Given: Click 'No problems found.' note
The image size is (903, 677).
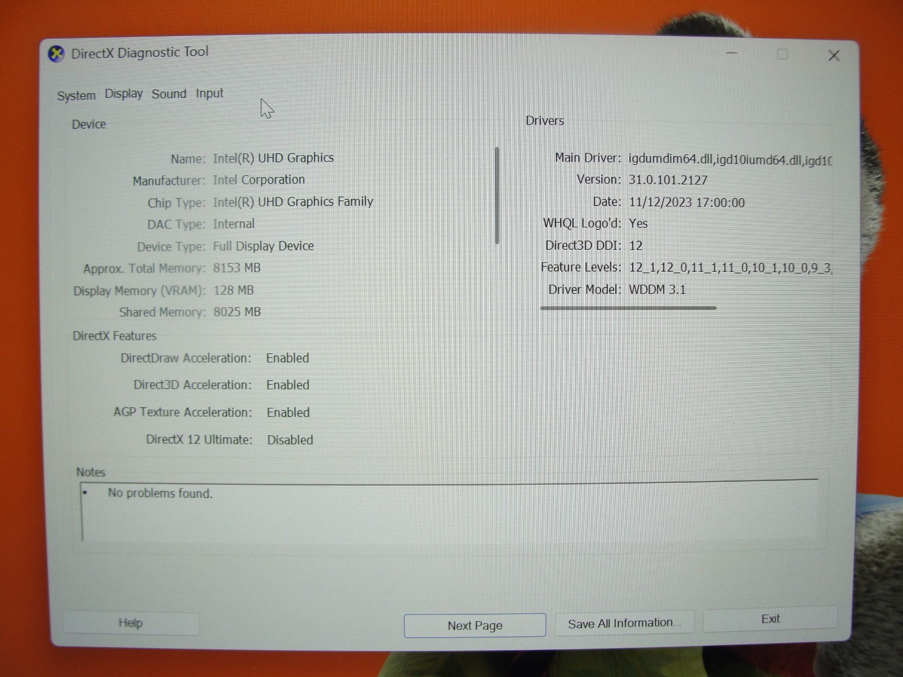Looking at the screenshot, I should point(160,494).
